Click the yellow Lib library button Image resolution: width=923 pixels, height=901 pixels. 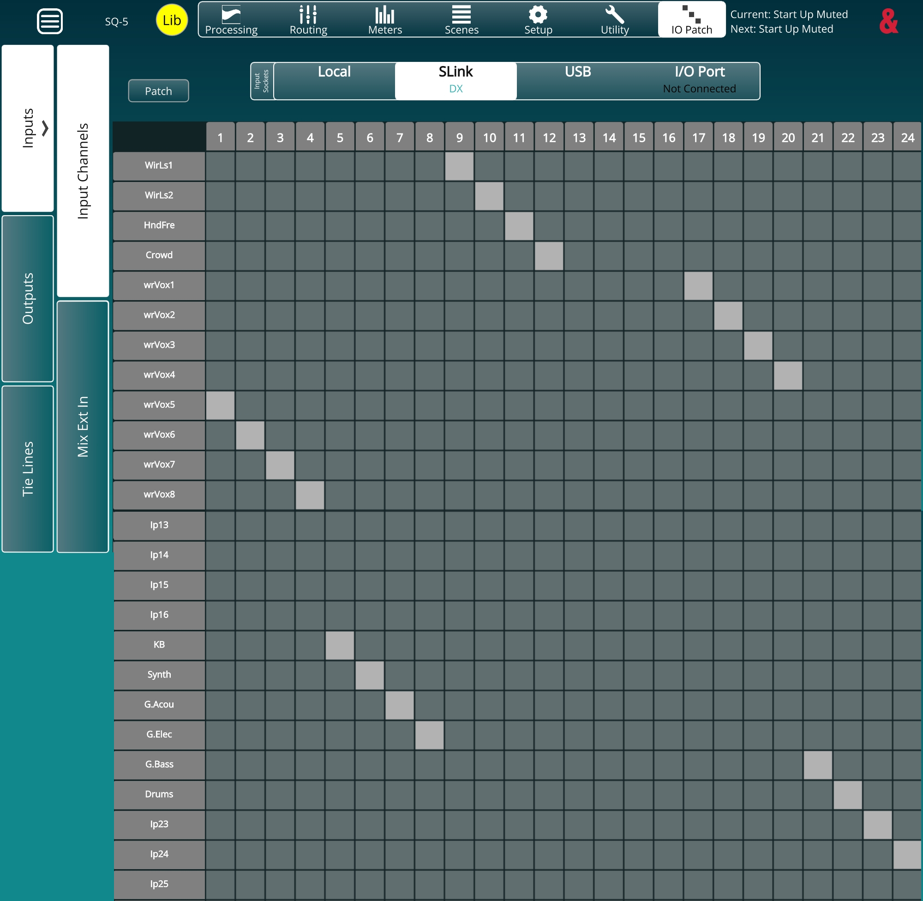pyautogui.click(x=172, y=20)
